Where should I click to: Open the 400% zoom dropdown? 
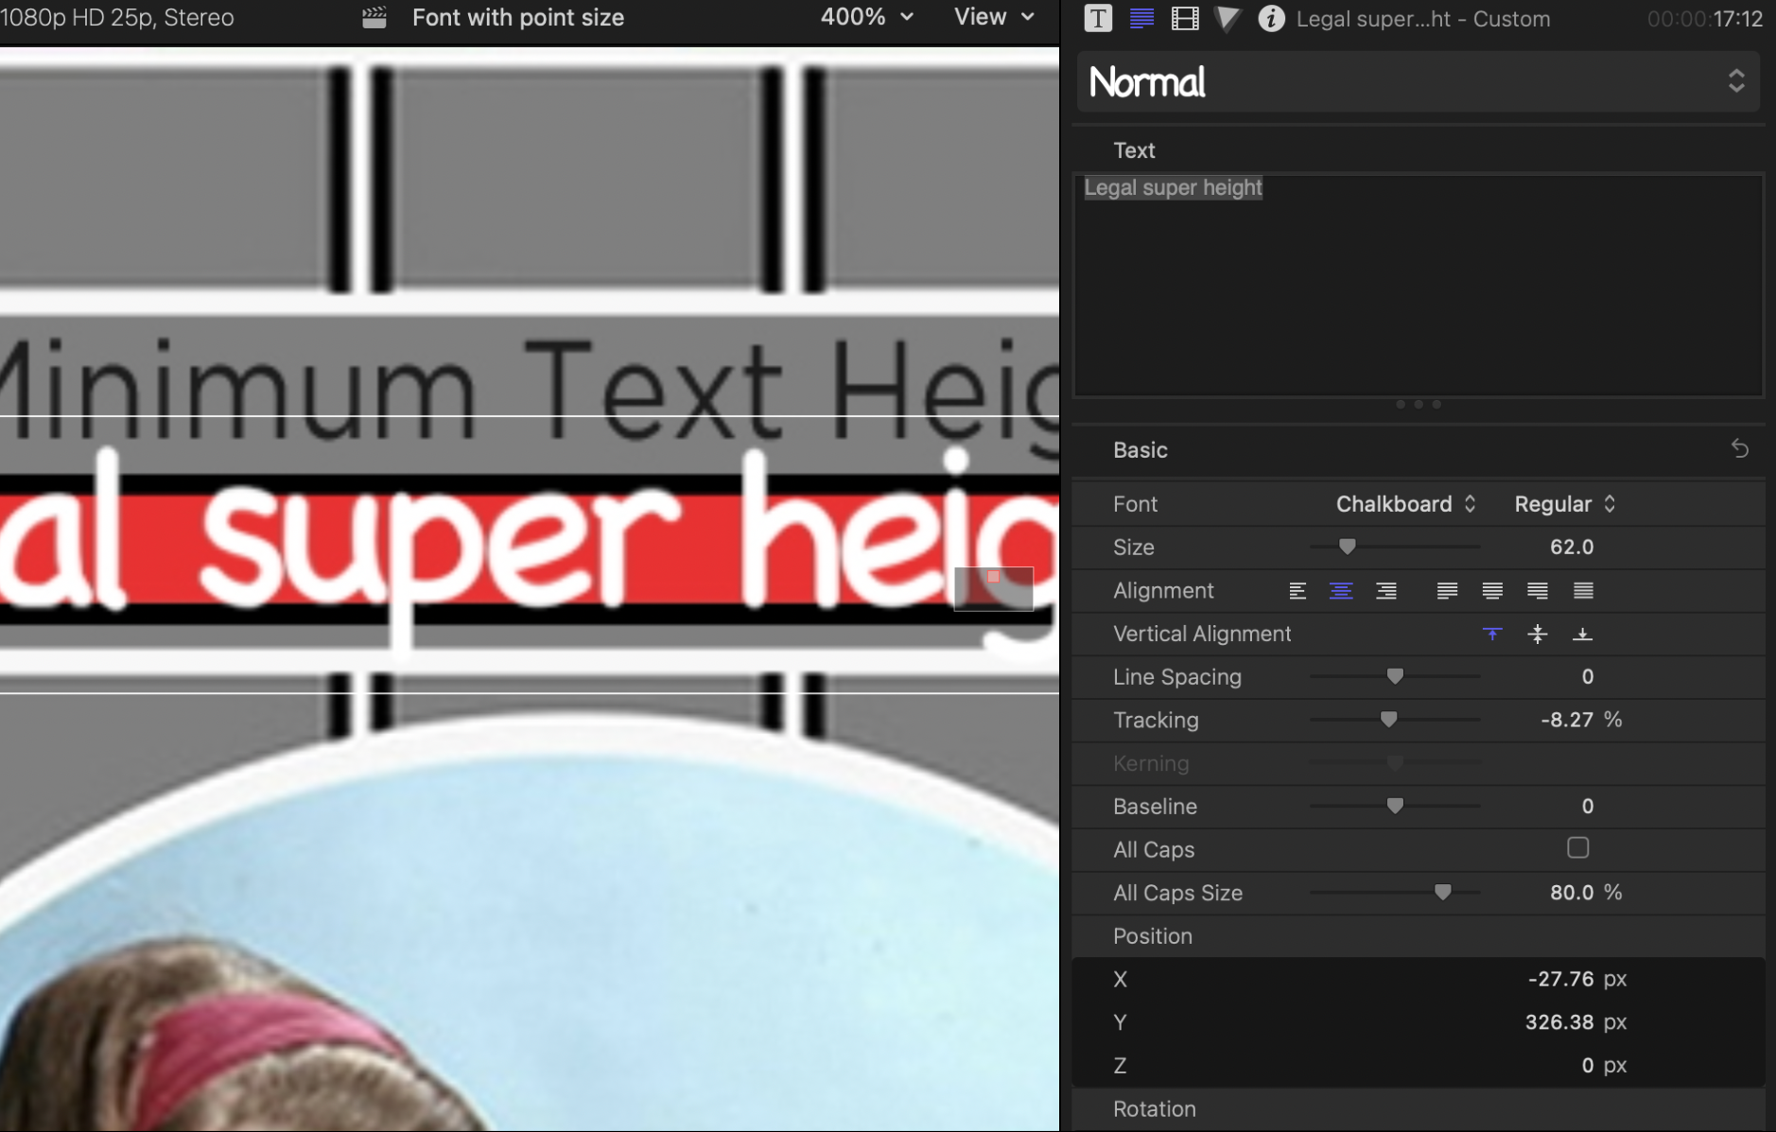pyautogui.click(x=866, y=17)
